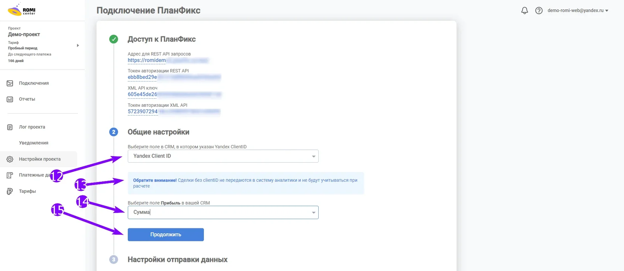Click the Пробный период tariff label

[23, 48]
